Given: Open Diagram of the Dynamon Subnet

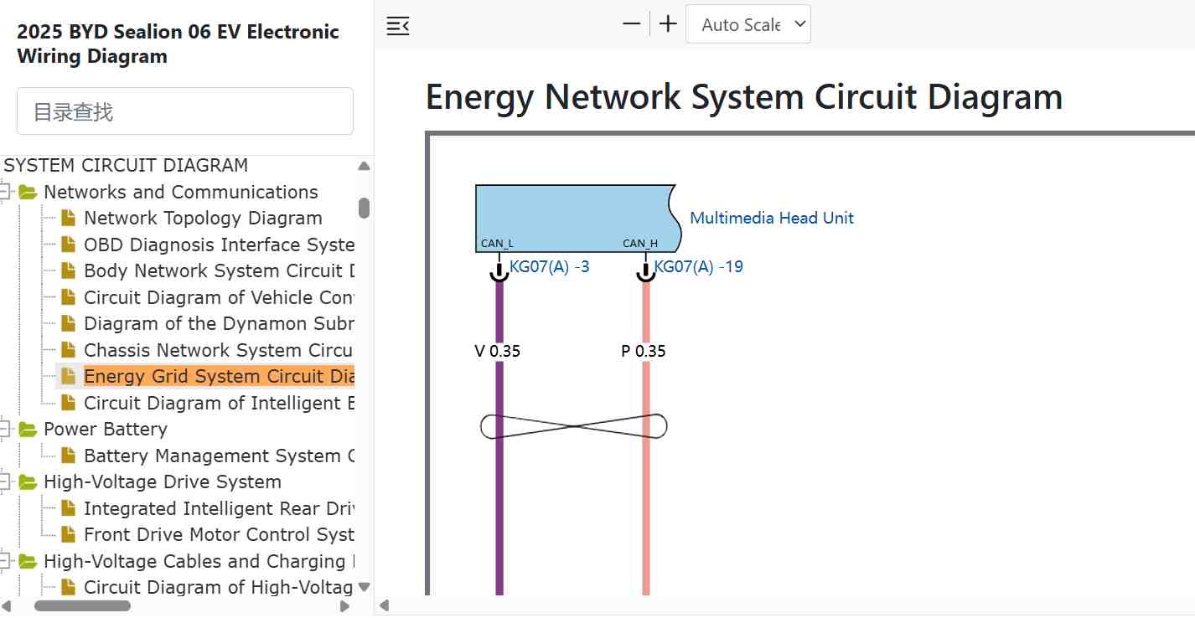Looking at the screenshot, I should pos(219,323).
